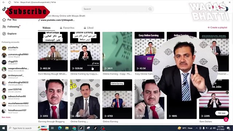
Task: Open the video with 3821 views
Action: coord(117,52)
